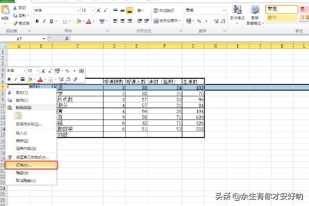Choose 插入(I) from the context menu
The image size is (309, 206).
31,133
